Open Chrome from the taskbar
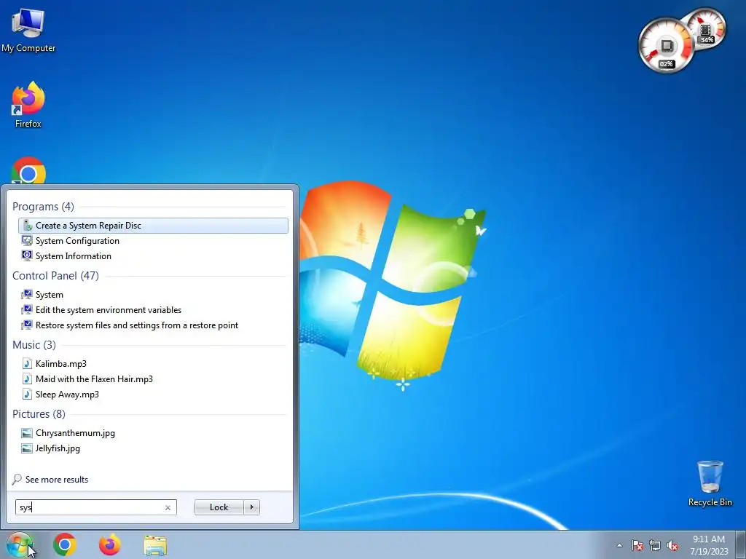Viewport: 746px width, 559px height. coord(65,544)
